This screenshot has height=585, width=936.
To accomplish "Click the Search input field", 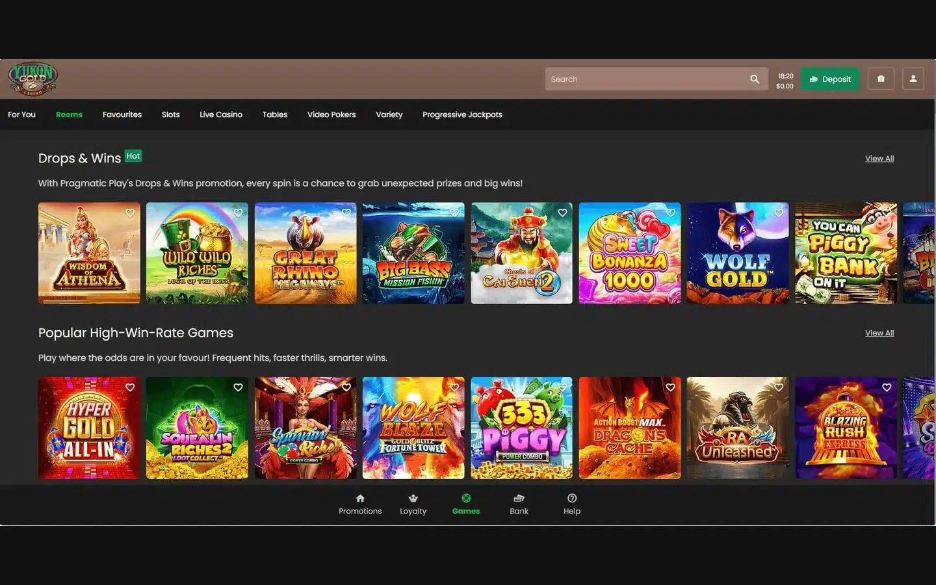I will (656, 79).
